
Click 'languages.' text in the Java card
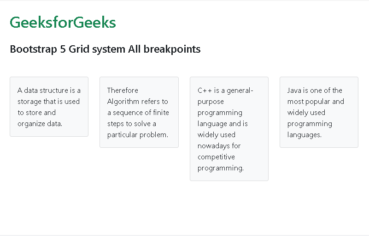click(304, 135)
